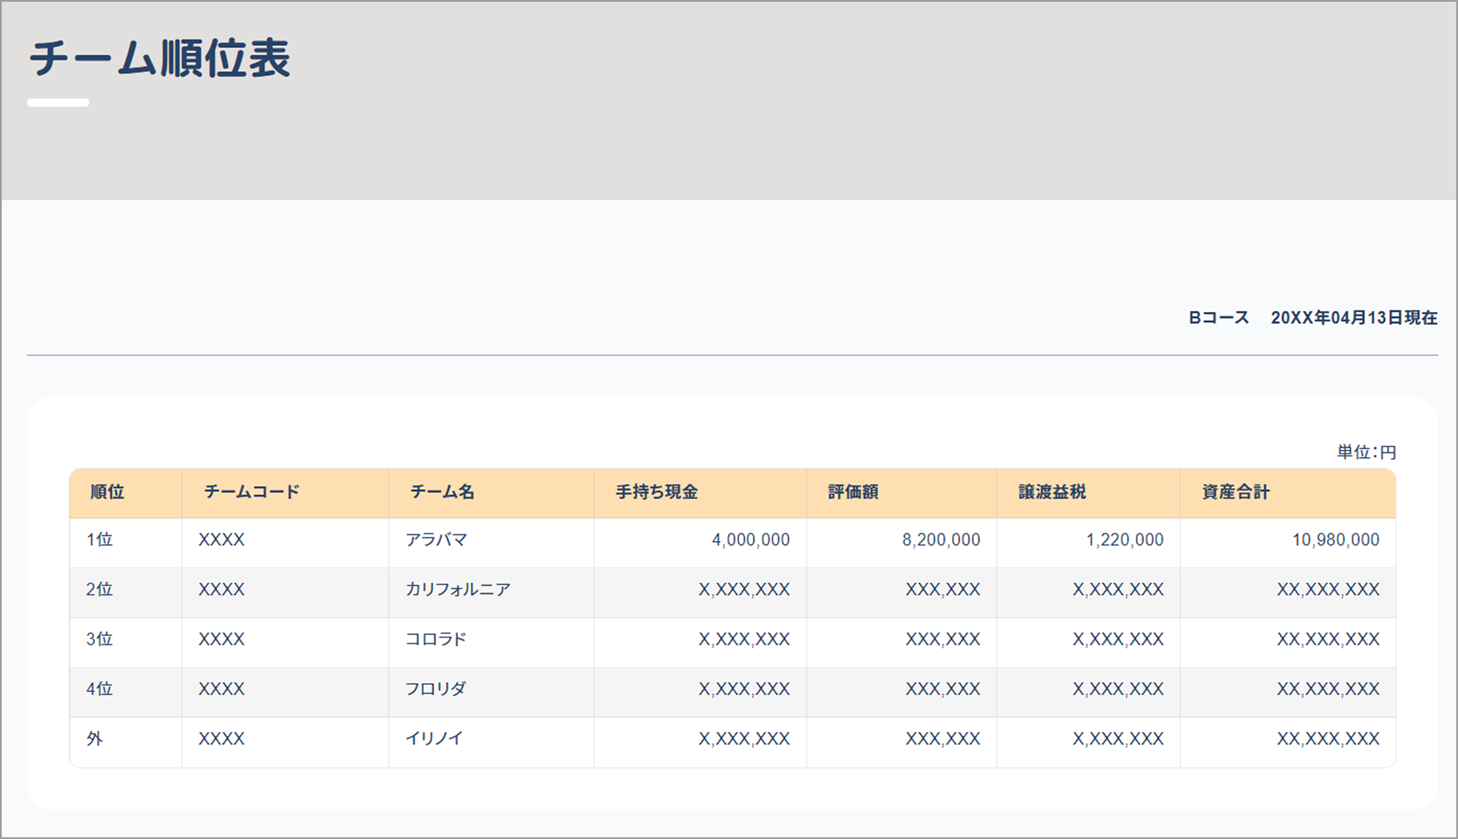Click team name イリノイ
Image resolution: width=1458 pixels, height=839 pixels.
(x=434, y=738)
